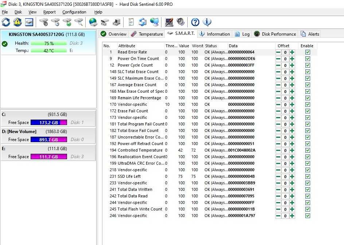
Task: Uncheck Enable for SSD Life Left
Action: [308, 177]
